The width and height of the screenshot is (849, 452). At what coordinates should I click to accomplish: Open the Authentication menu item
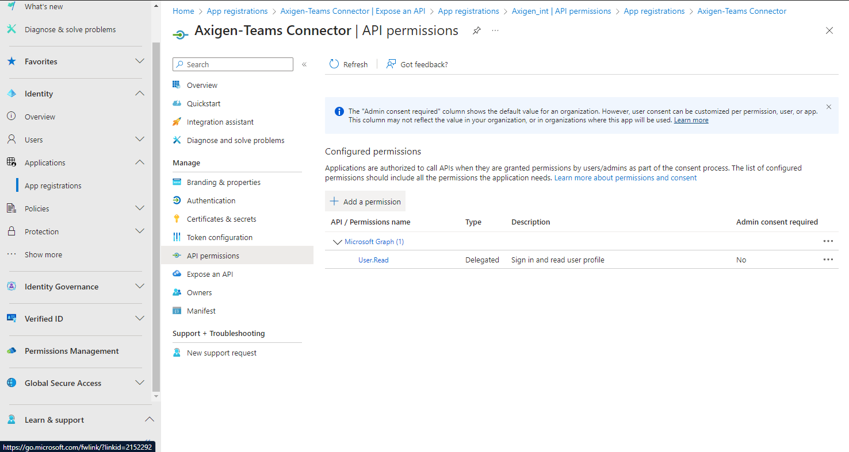(211, 200)
